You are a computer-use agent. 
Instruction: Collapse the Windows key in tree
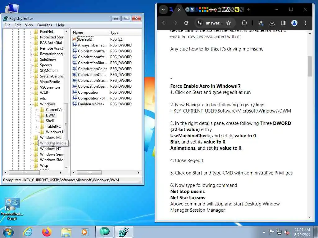(31, 104)
